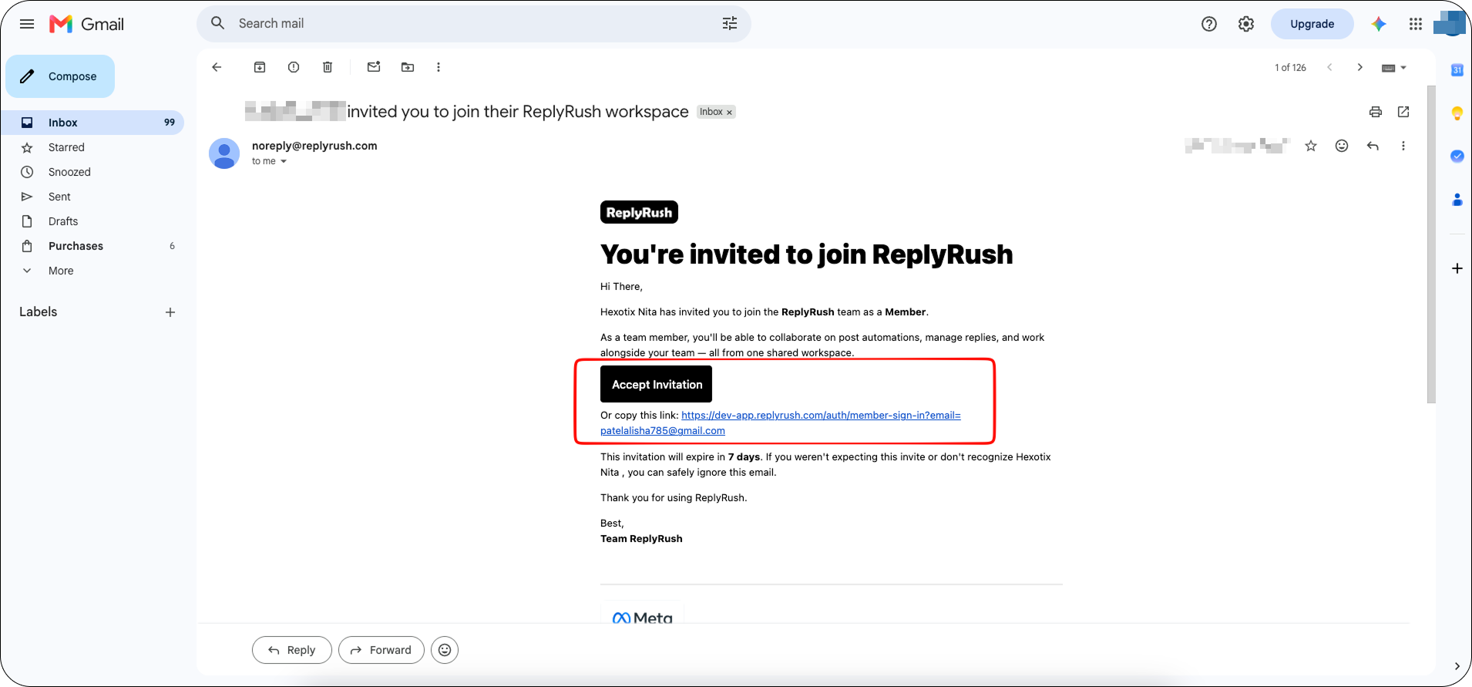Open toolbar more options menu
The width and height of the screenshot is (1472, 687).
[439, 67]
